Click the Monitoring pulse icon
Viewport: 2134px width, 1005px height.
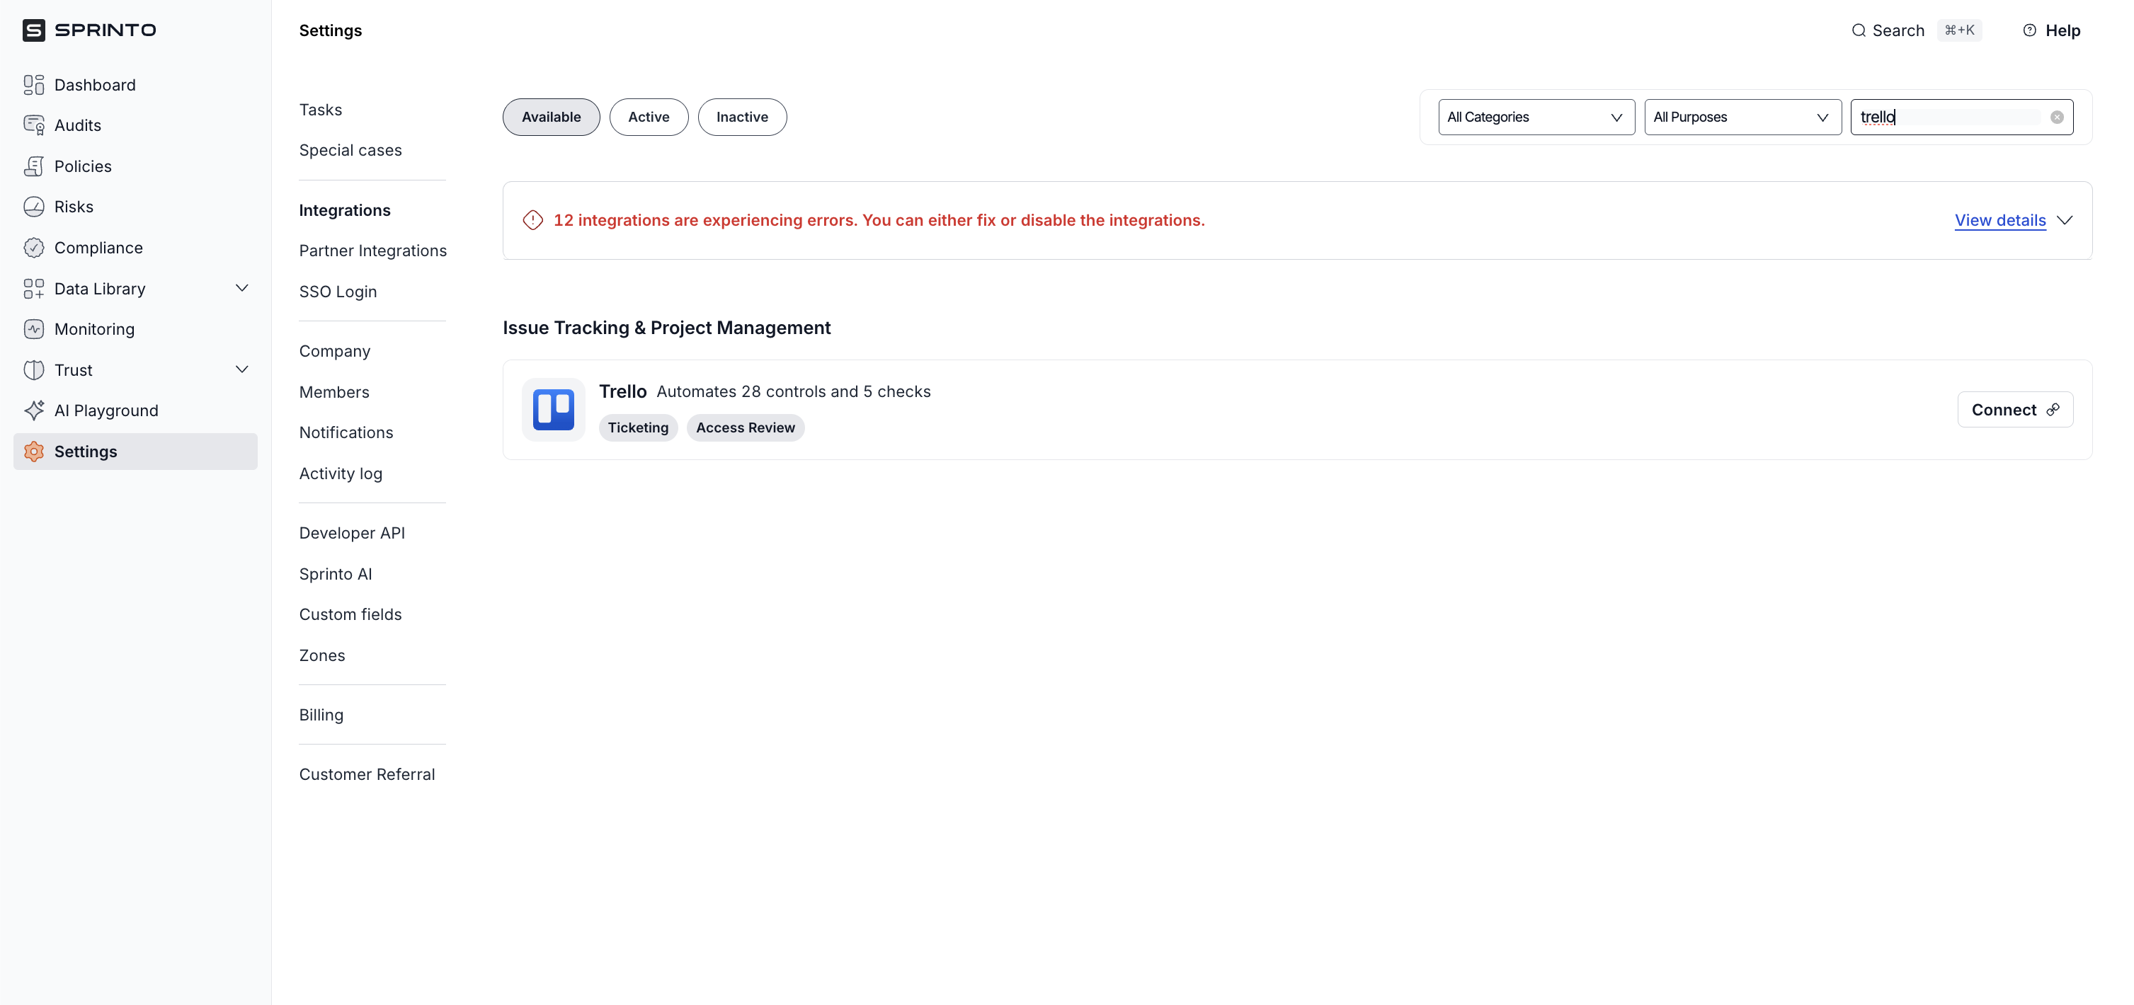[33, 328]
